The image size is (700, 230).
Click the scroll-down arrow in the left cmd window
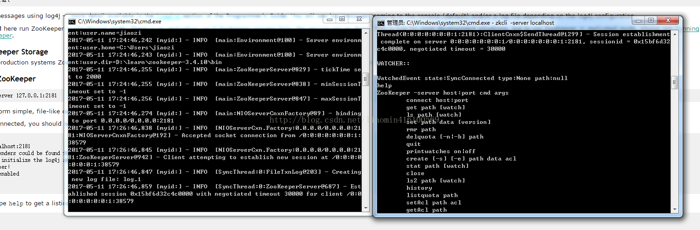coord(366,208)
